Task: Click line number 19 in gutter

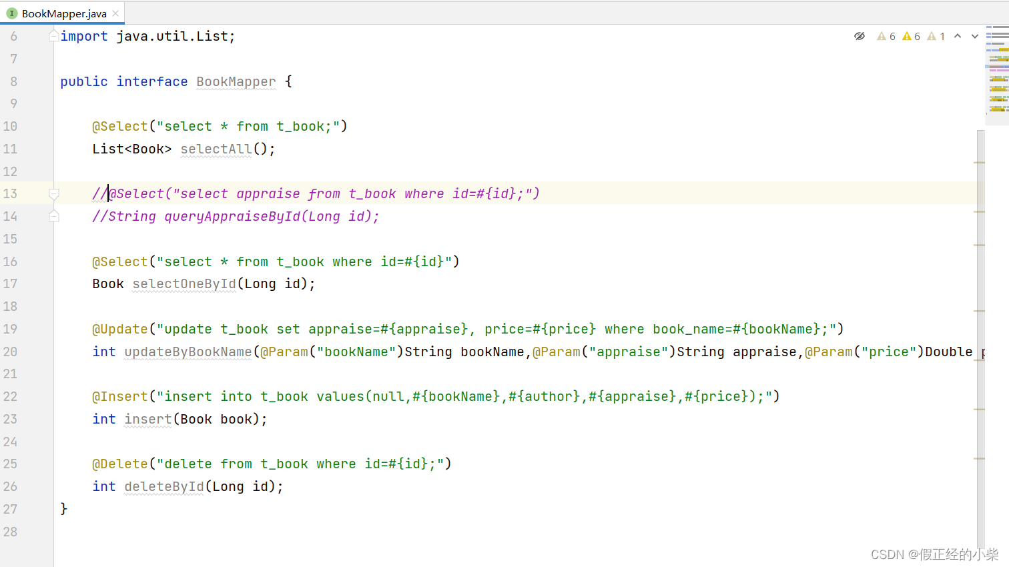Action: click(x=10, y=329)
